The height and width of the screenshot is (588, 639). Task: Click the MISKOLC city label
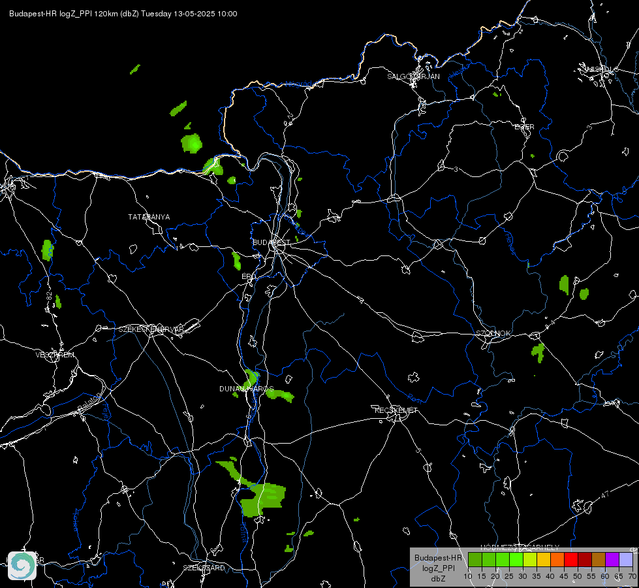(x=602, y=69)
